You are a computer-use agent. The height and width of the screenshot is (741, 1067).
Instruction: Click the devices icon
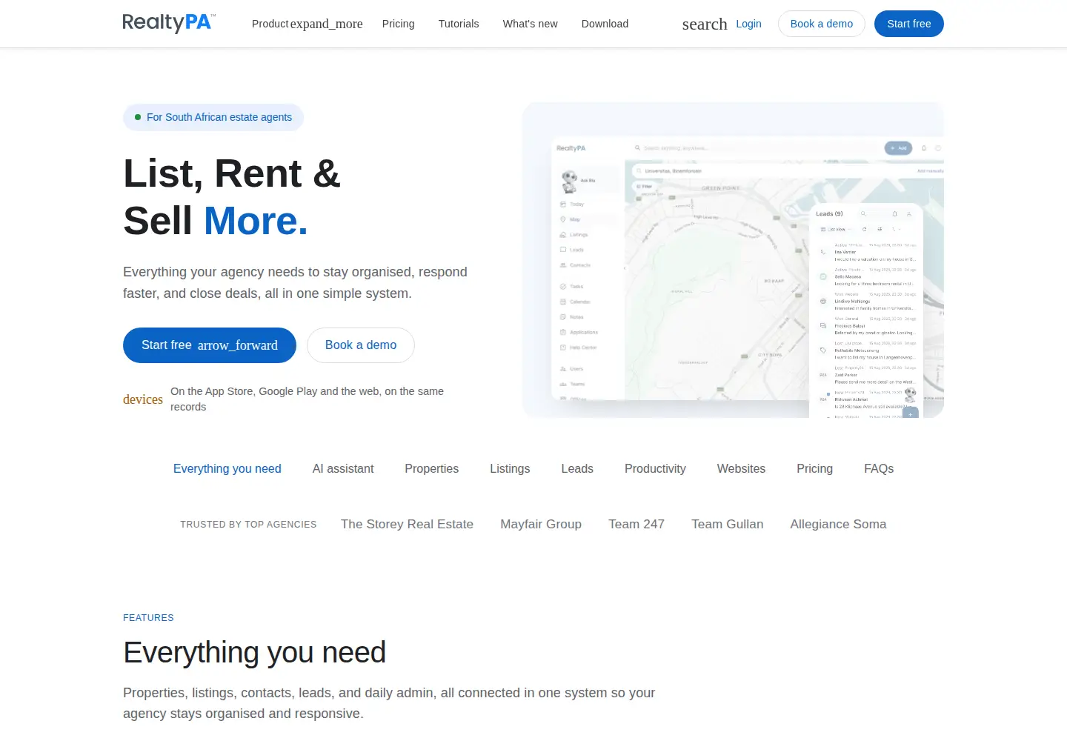click(x=143, y=399)
